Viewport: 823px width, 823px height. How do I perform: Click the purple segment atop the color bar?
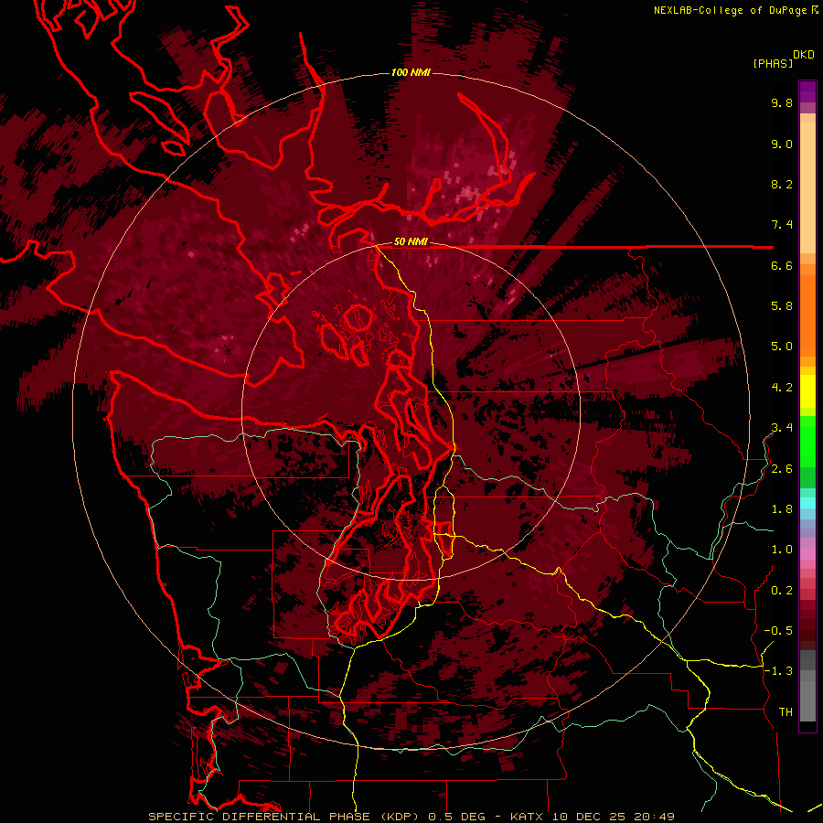807,91
